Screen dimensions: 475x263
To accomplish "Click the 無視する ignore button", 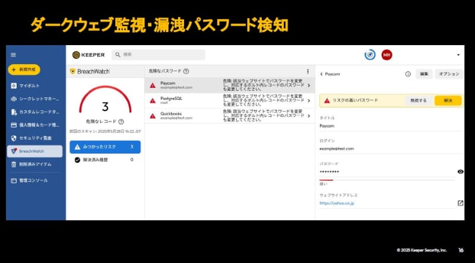I will point(419,100).
